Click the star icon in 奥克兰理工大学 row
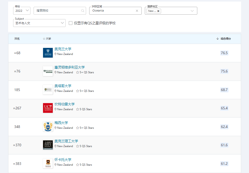Image resolution: width=249 pixels, height=173 pixels. click(x=77, y=146)
